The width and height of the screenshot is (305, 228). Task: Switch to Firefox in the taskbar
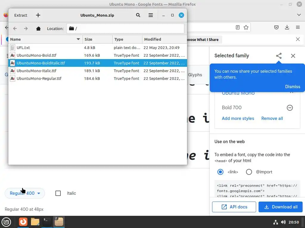point(23,222)
